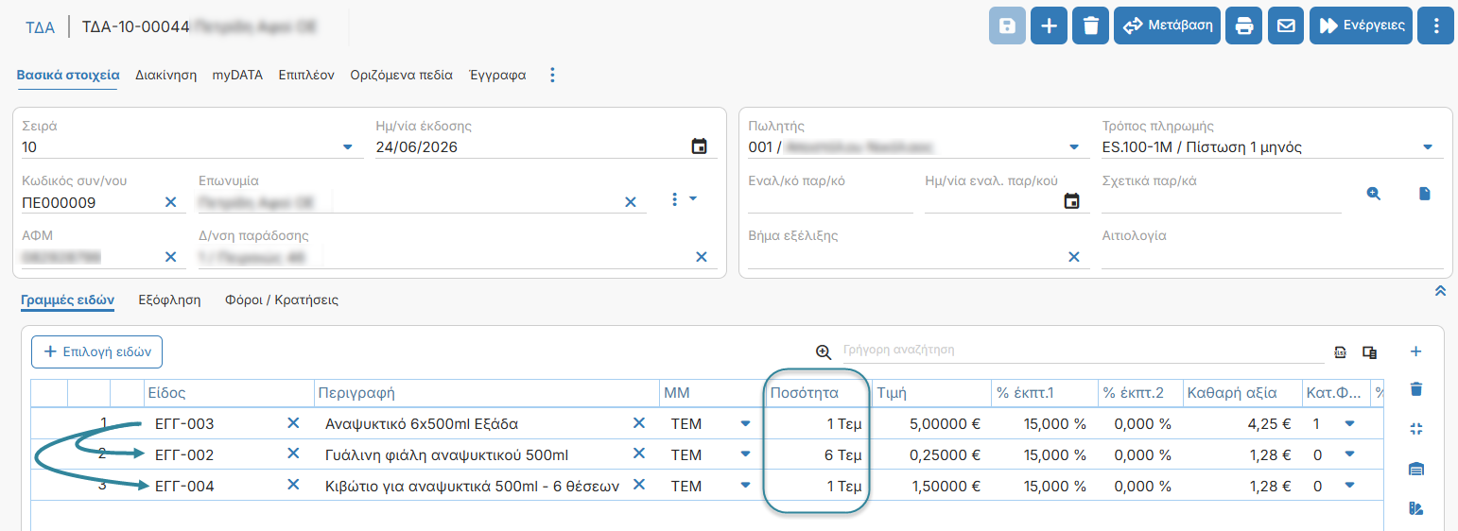Viewport: 1458px width, 531px height.
Task: Click column layout icon near search
Action: pyautogui.click(x=1369, y=351)
